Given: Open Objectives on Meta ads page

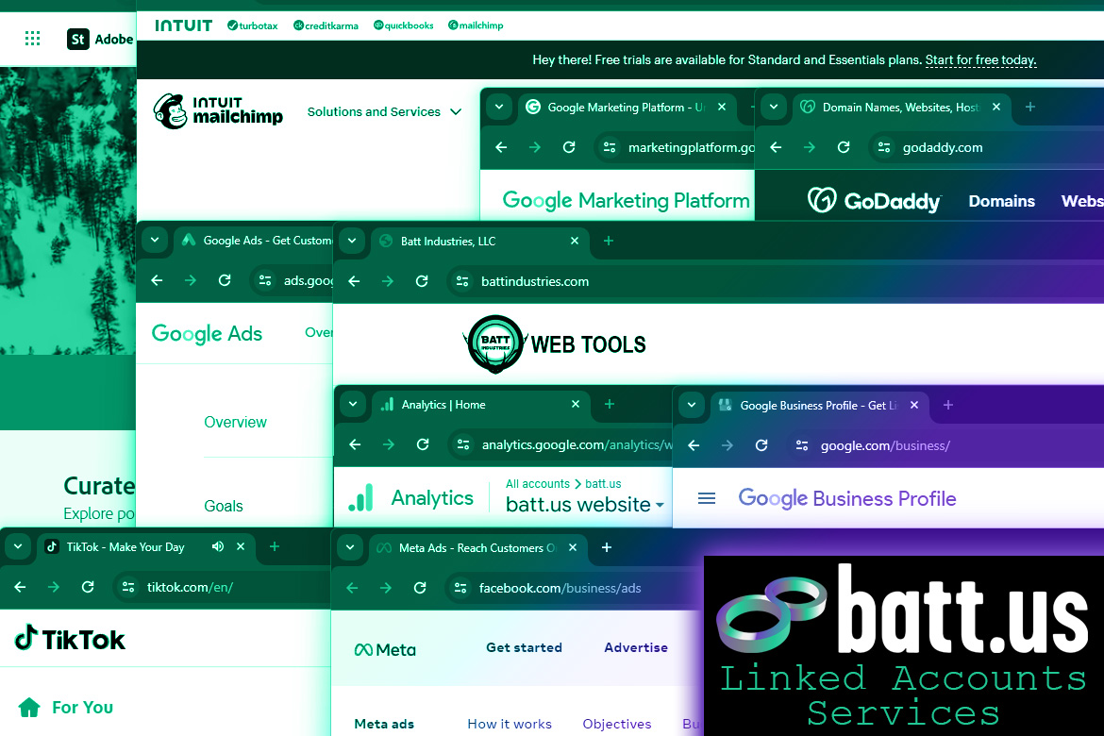Looking at the screenshot, I should [x=617, y=724].
